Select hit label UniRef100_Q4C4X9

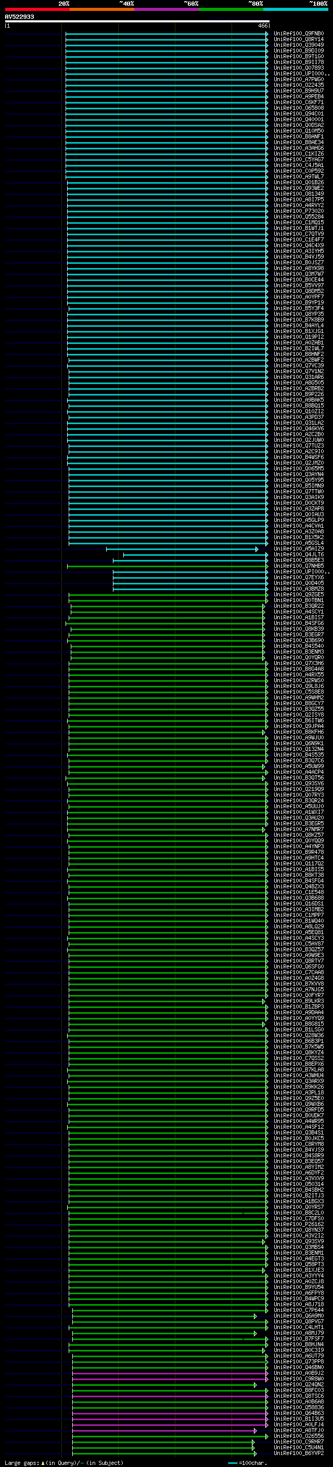(298, 246)
